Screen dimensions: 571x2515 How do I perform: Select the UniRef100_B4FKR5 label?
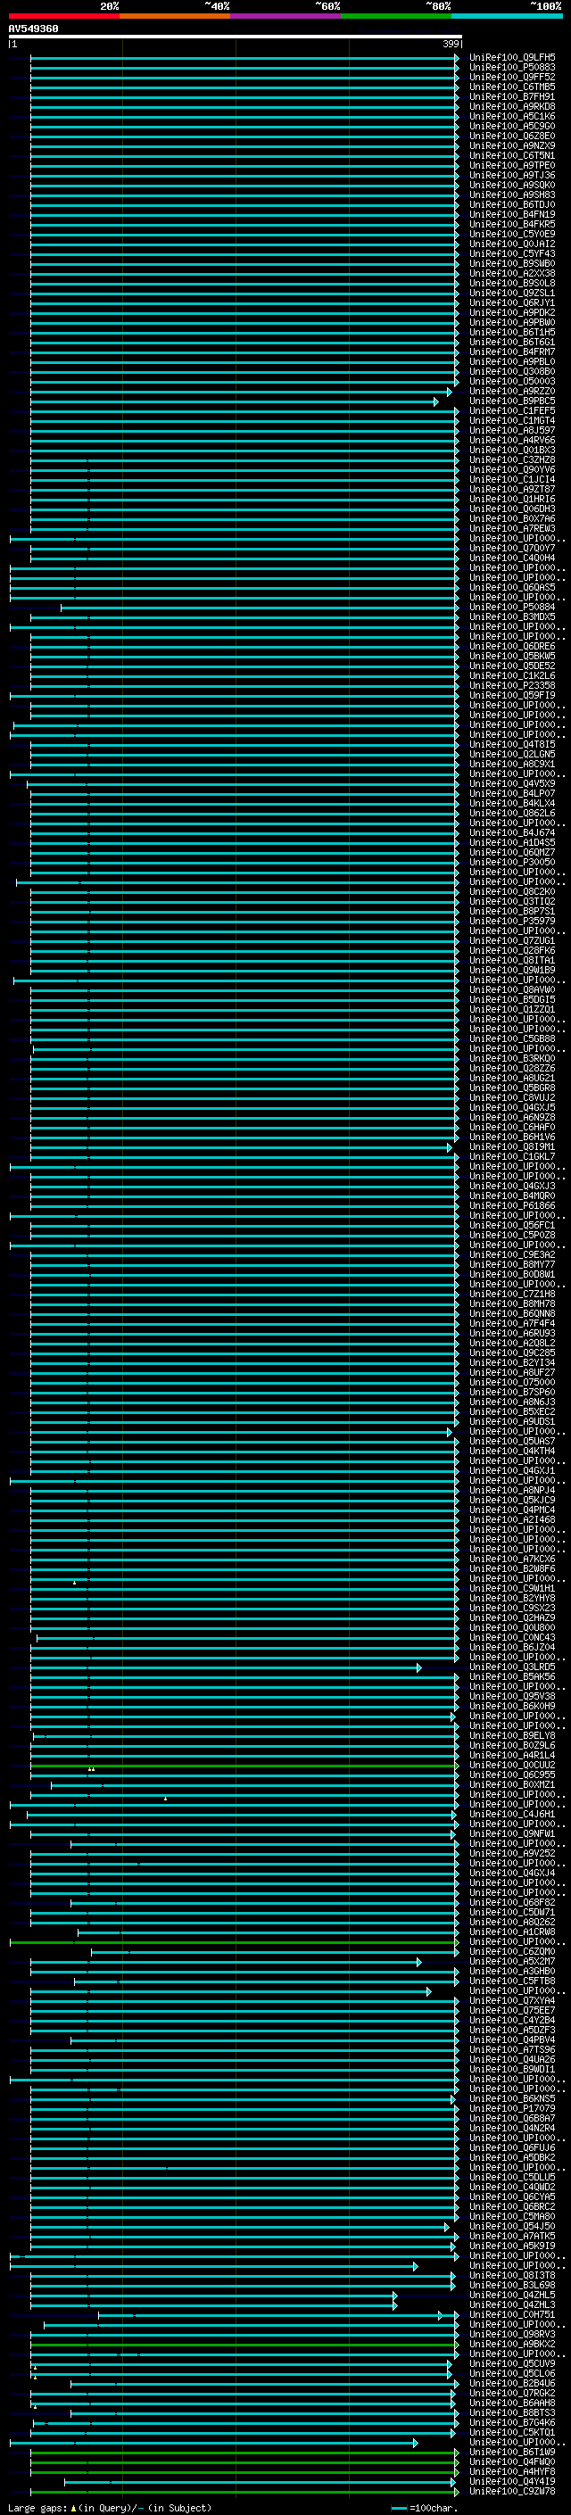(512, 225)
